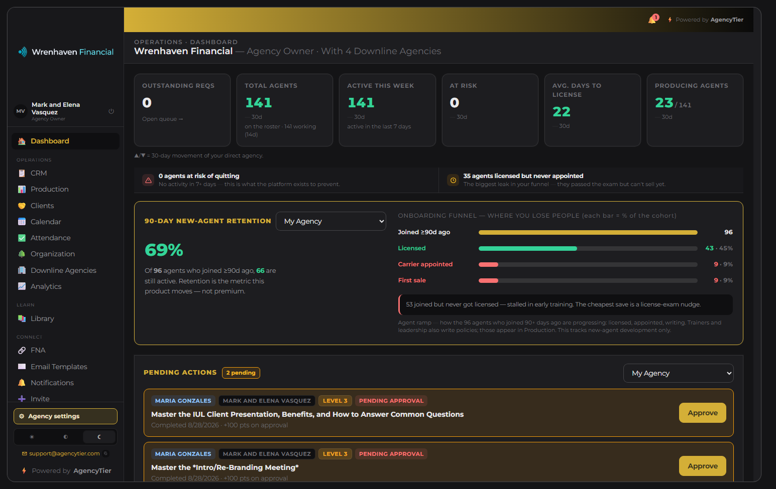Viewport: 776px width, 489px height.
Task: Click 'Master the IUL Client Presentation' title
Action: coord(307,414)
